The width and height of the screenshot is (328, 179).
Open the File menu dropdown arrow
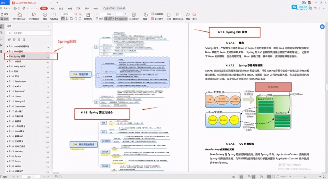coord(10,8)
